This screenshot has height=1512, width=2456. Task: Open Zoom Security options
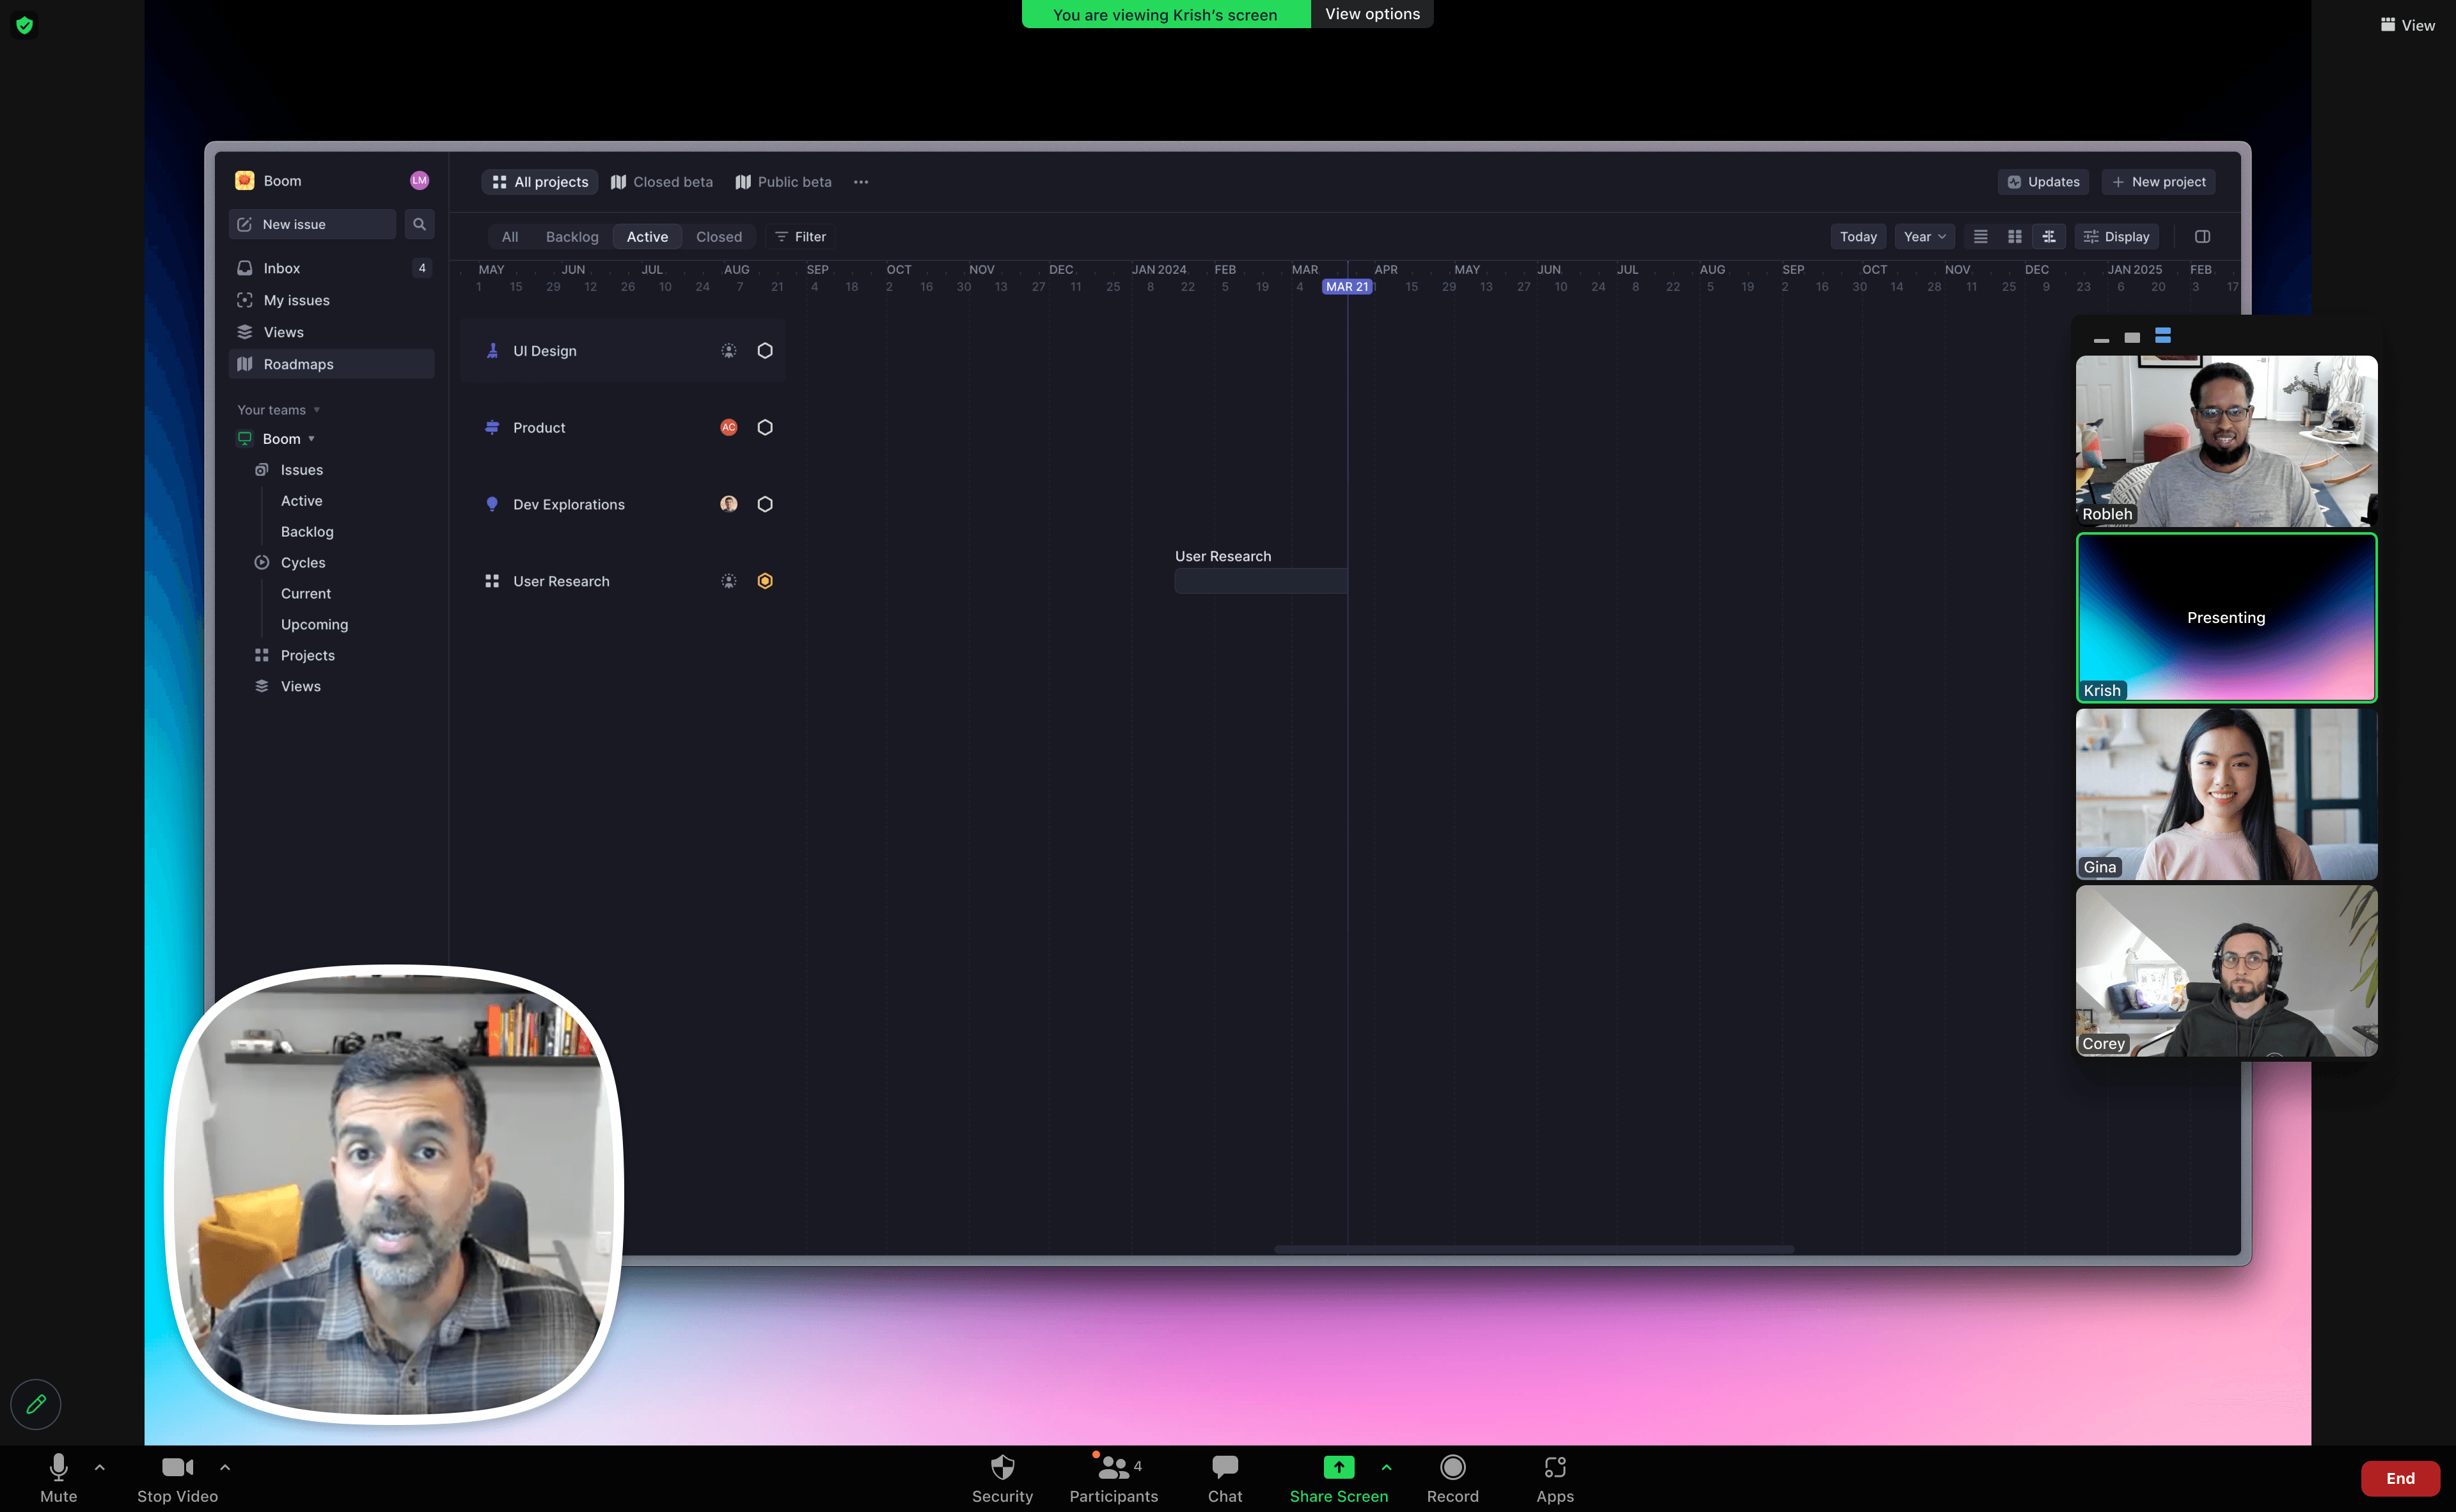point(1002,1478)
